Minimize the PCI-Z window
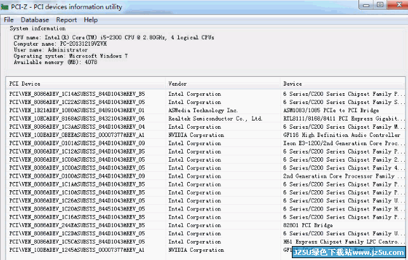Viewport: 408px width, 260px height. click(x=366, y=4)
